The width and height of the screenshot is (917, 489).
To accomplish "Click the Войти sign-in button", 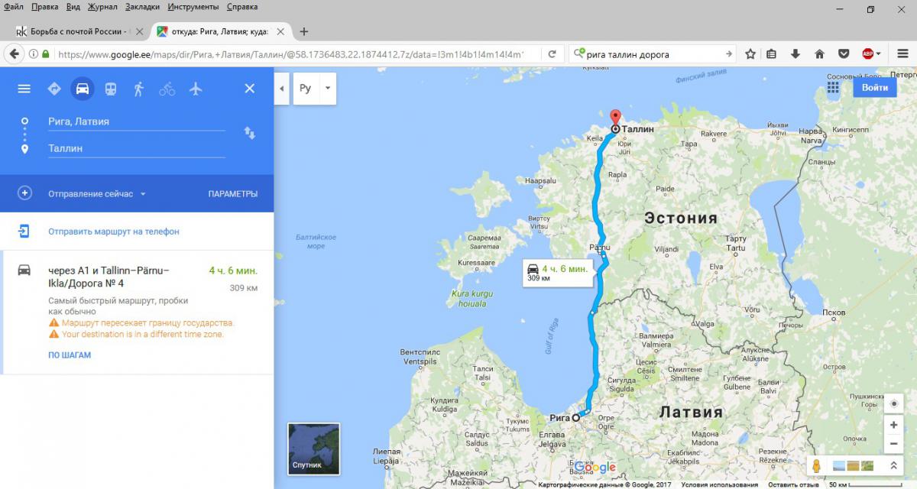I will tap(875, 88).
